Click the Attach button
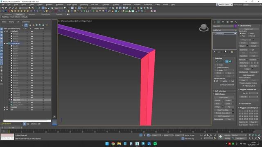 point(242,46)
